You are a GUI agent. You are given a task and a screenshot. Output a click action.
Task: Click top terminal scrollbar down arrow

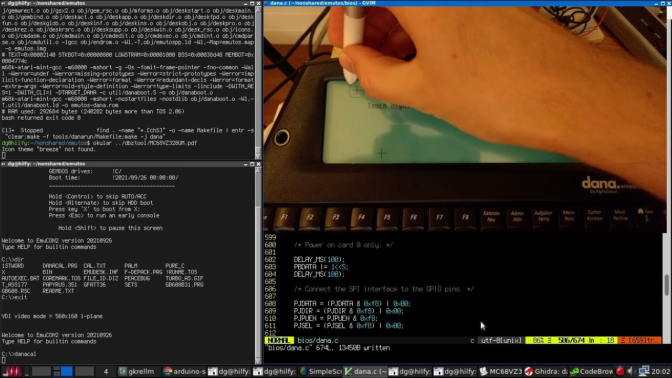point(258,156)
